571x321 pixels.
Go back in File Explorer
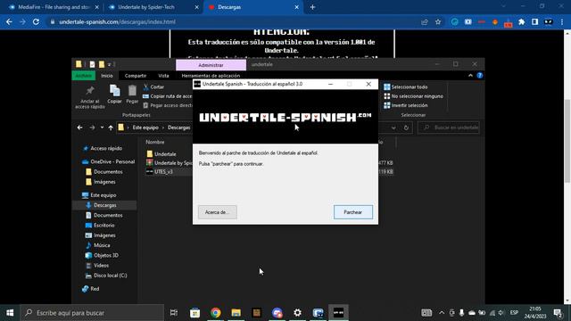coord(79,128)
